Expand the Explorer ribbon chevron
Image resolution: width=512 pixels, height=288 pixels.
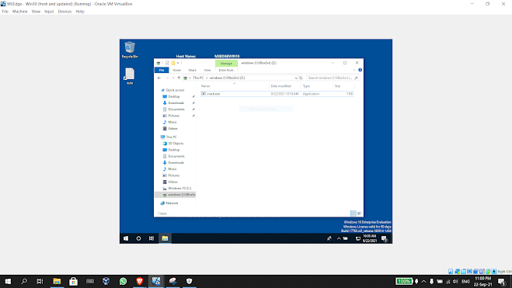[354, 70]
